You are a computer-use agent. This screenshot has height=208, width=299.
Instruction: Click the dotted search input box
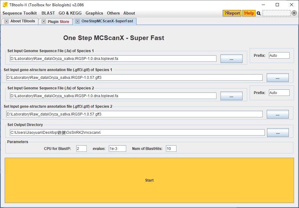tap(277, 13)
